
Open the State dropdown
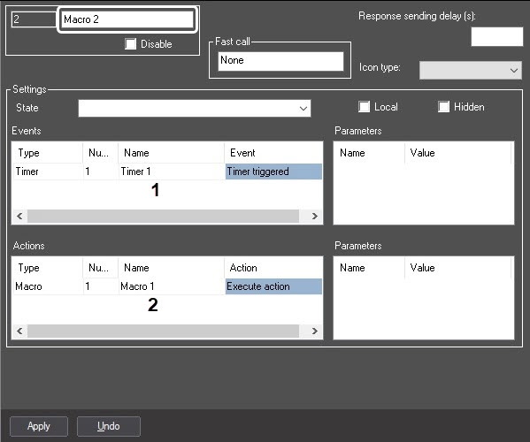195,109
